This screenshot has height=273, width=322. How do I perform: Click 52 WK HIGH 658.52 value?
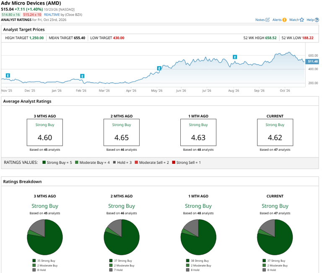pyautogui.click(x=271, y=38)
